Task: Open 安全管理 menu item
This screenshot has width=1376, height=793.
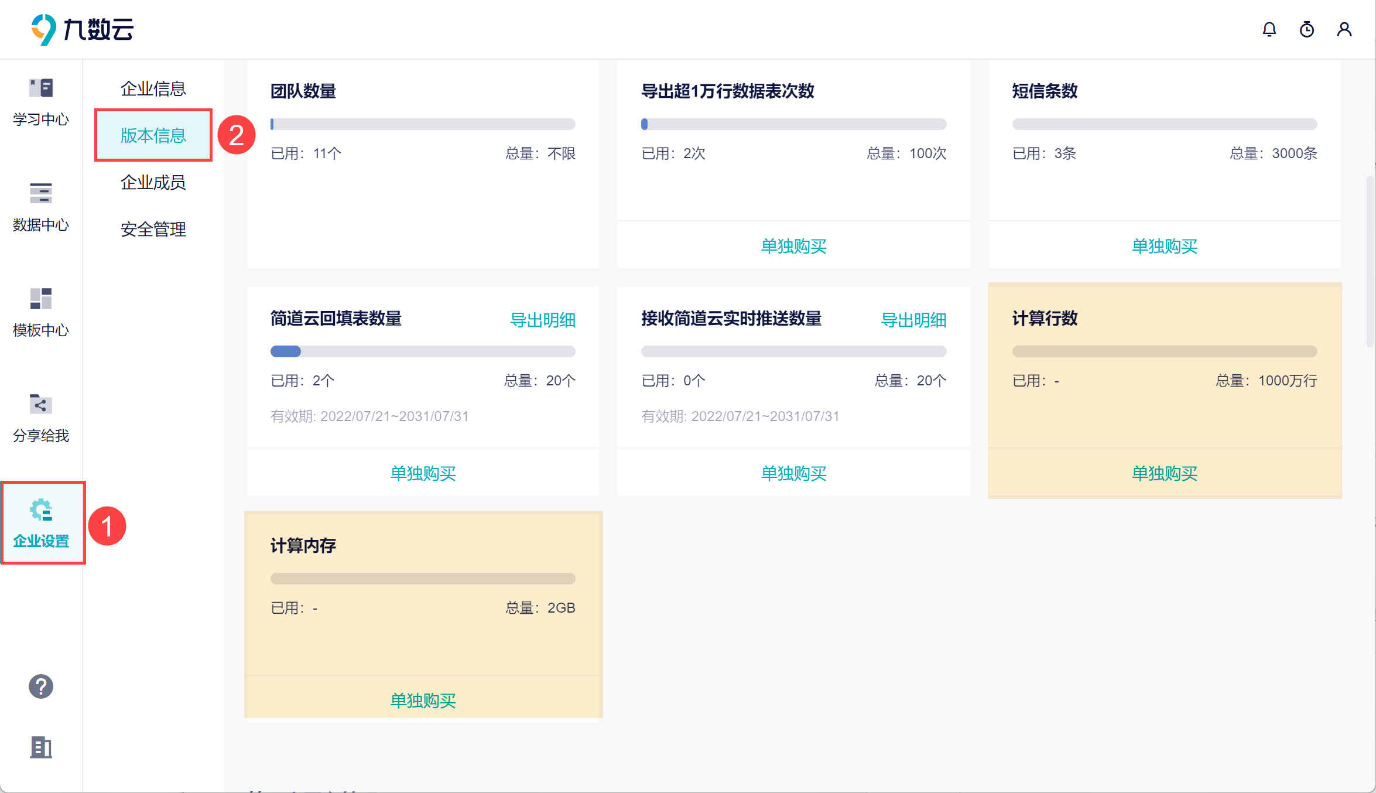Action: tap(153, 229)
